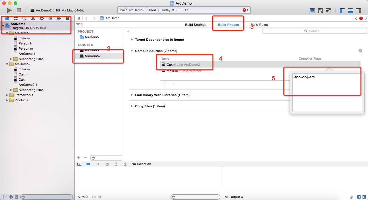Image resolution: width=368 pixels, height=200 pixels.
Task: Remove the selected source with the minus button
Action: [171, 84]
